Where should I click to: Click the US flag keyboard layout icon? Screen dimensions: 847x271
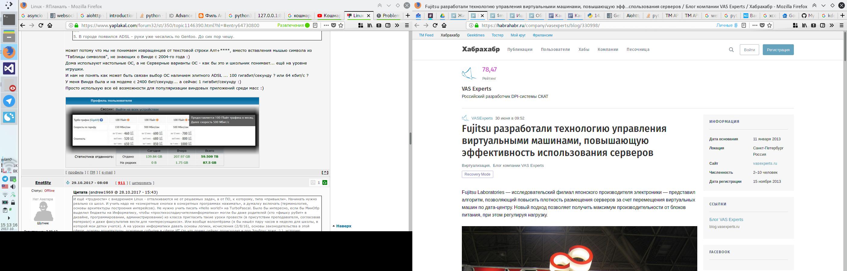5,187
